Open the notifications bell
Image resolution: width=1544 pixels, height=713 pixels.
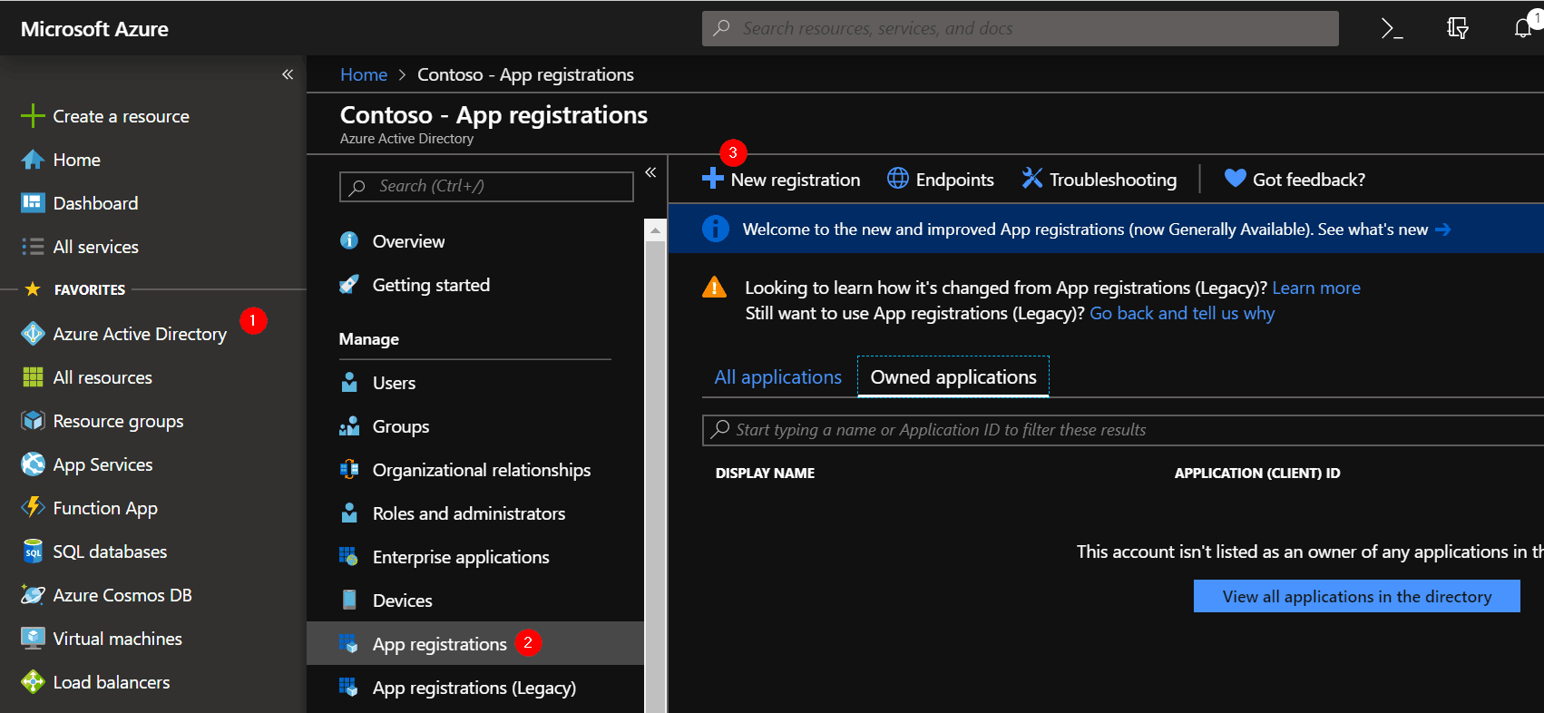(x=1523, y=29)
